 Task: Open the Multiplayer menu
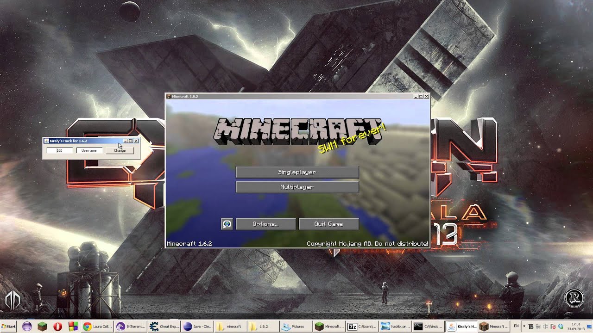[x=297, y=187]
